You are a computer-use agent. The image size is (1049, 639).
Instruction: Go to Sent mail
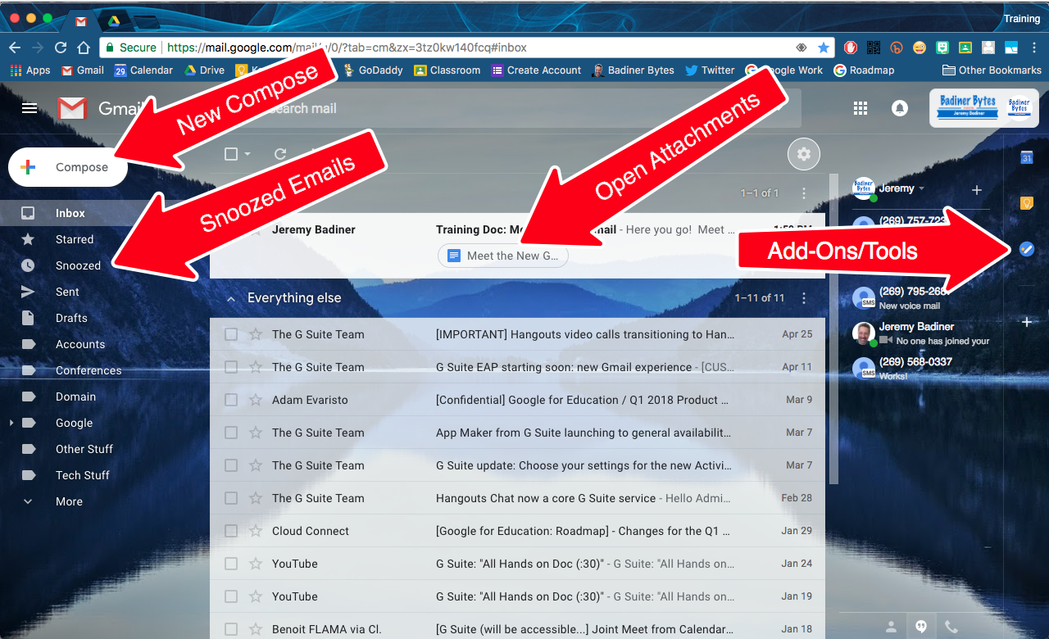[67, 292]
